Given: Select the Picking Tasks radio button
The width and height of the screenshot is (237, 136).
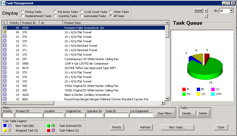Looking at the screenshot, I should click(x=23, y=12).
